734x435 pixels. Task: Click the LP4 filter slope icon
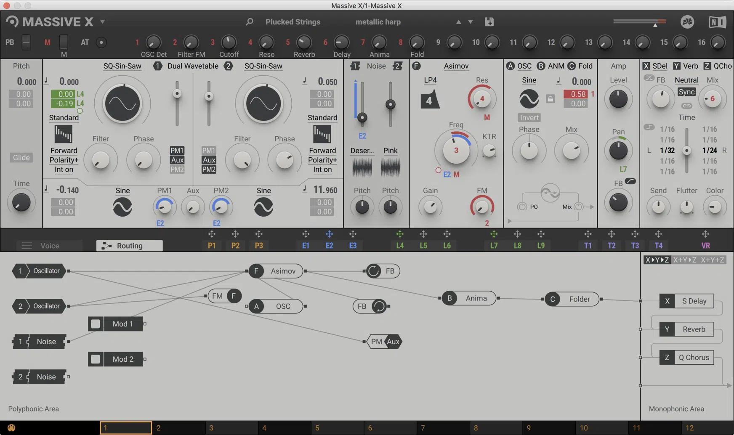point(430,100)
